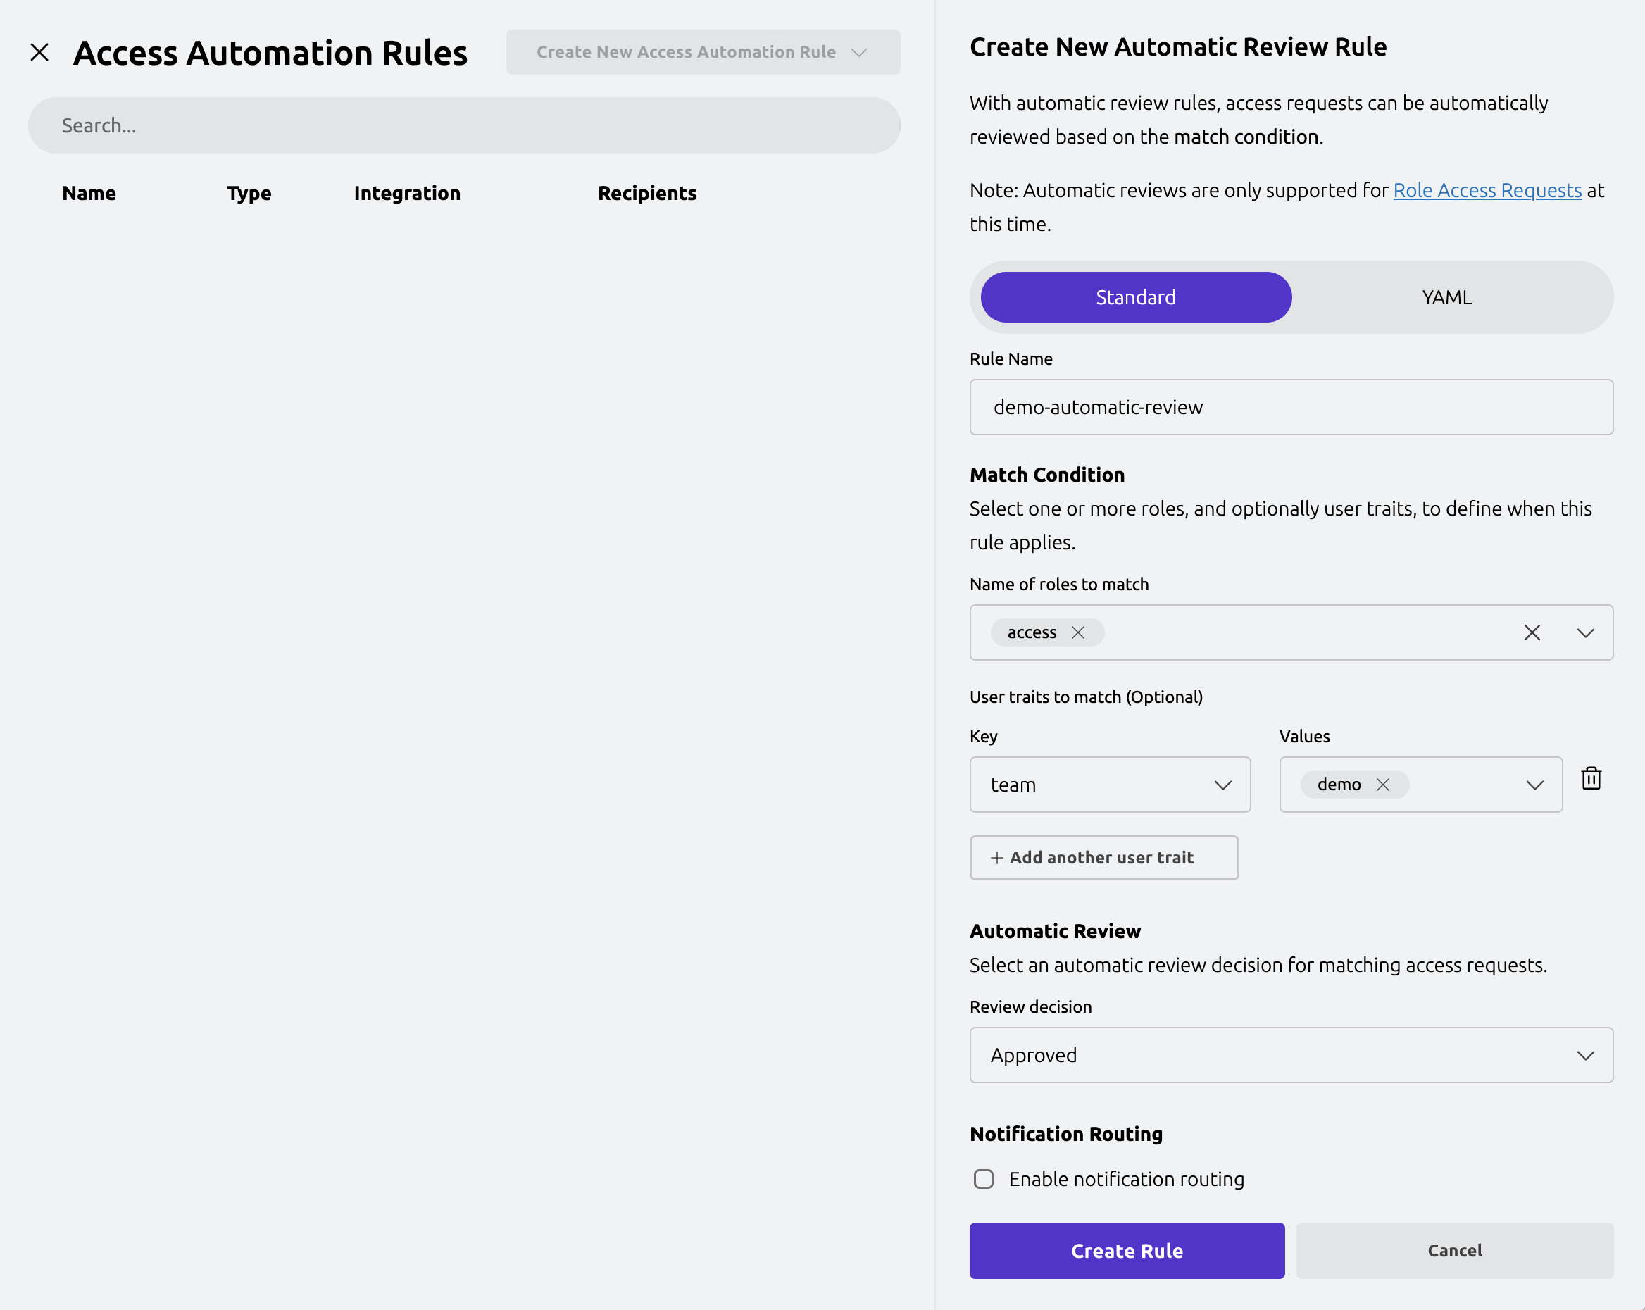Open the team Key dropdown
This screenshot has height=1310, width=1645.
[1222, 785]
